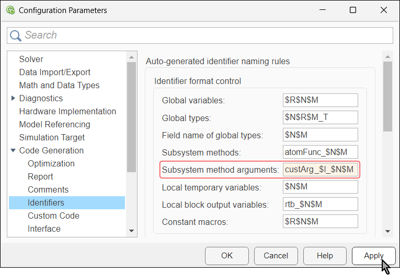This screenshot has height=275, width=400.
Task: Edit Local block output variables field
Action: point(320,204)
